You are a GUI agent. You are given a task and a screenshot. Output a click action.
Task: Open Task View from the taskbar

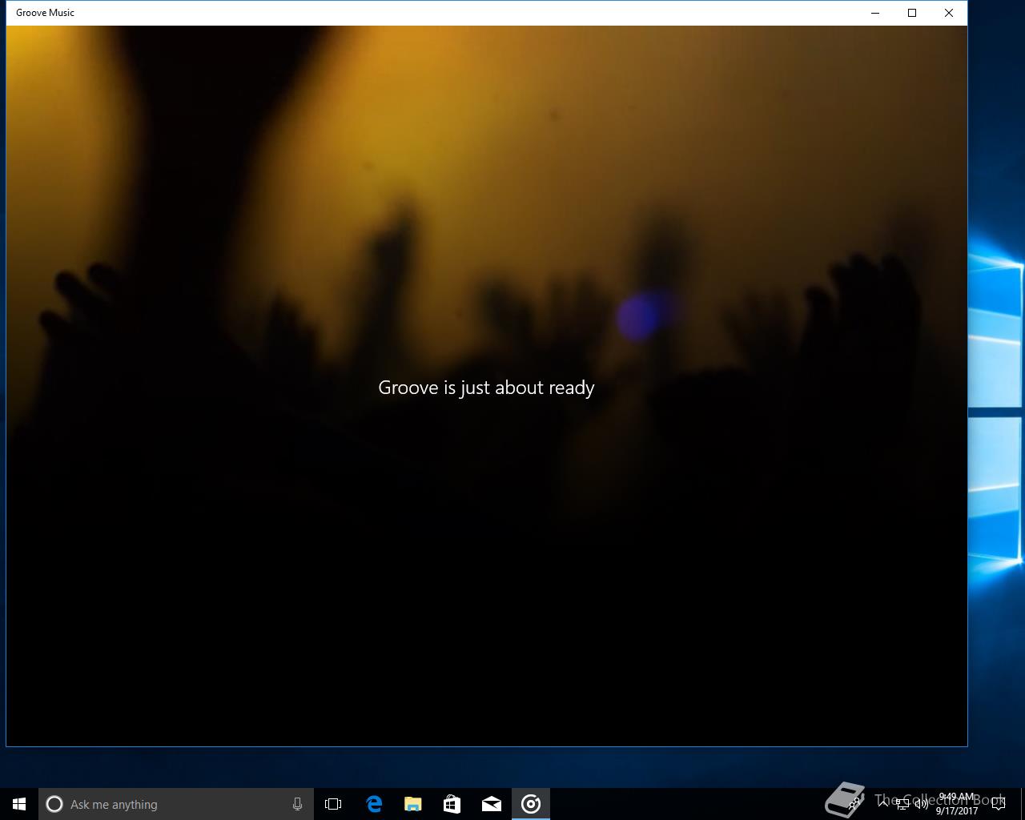[333, 804]
